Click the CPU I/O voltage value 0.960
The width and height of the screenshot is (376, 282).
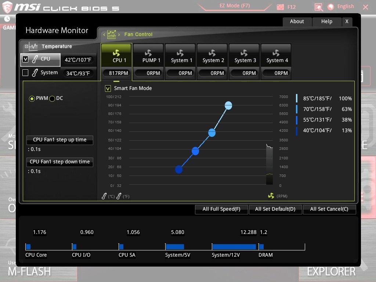pos(87,232)
